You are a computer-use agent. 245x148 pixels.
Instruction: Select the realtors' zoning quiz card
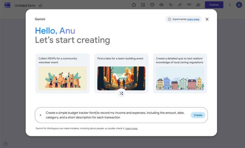(x=180, y=73)
